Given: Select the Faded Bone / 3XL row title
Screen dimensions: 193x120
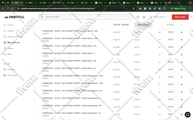Looking at the screenshot, I should [70, 31].
